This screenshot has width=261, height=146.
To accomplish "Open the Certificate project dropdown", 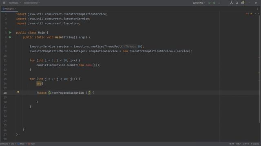I will click(x=15, y=3).
